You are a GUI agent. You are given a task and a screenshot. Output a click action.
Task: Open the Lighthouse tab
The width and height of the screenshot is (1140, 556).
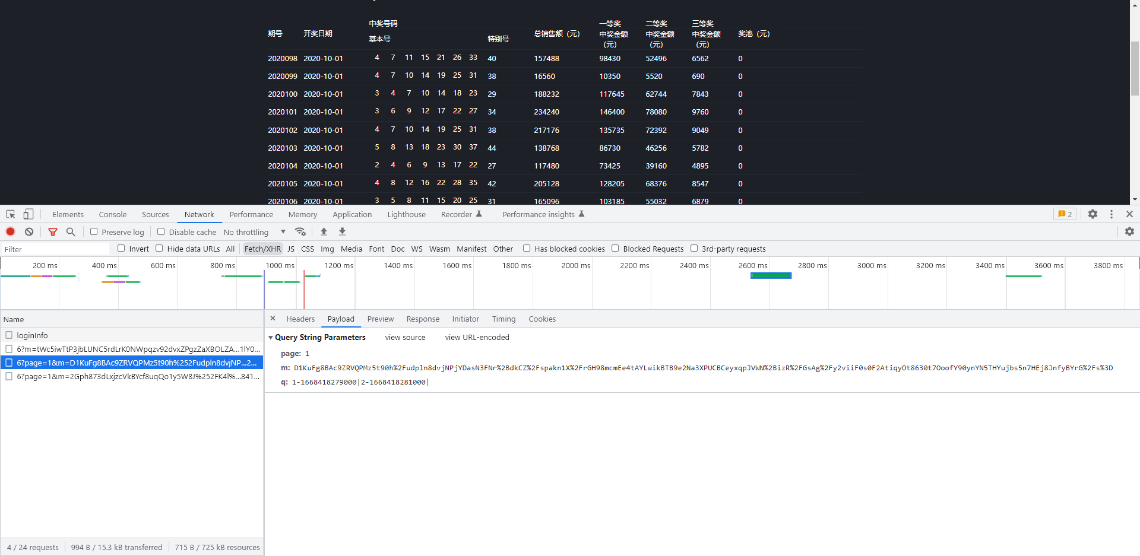[407, 214]
